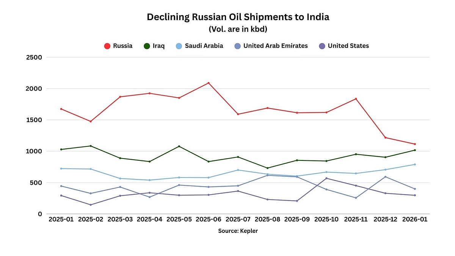Select the light blue Saudi Arabia legend dot
This screenshot has width=455, height=256.
(x=179, y=46)
